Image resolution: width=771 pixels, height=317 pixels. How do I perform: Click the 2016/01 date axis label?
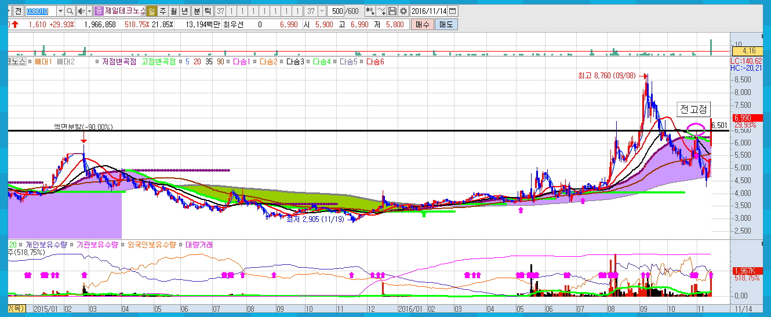pos(410,309)
